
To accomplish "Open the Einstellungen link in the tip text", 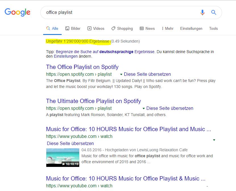I will point(65,56).
